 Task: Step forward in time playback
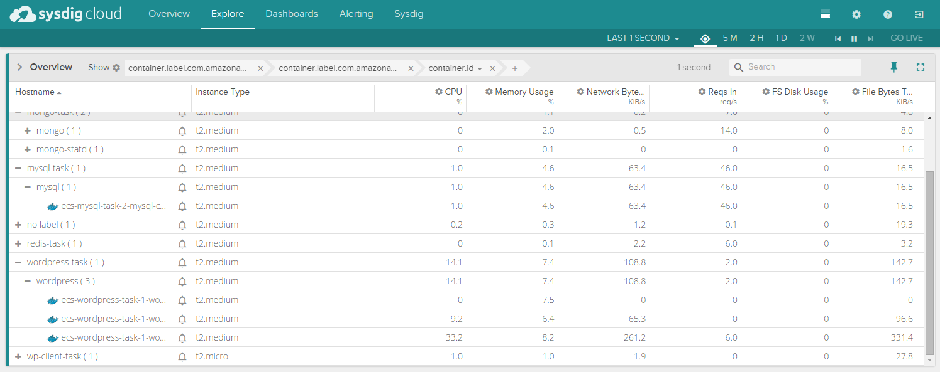point(870,39)
